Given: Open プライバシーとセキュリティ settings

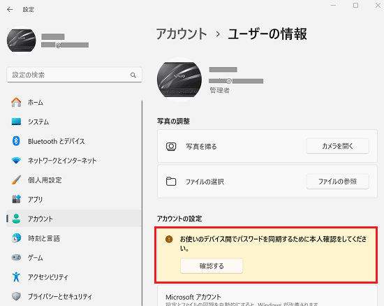Looking at the screenshot, I should [74, 296].
